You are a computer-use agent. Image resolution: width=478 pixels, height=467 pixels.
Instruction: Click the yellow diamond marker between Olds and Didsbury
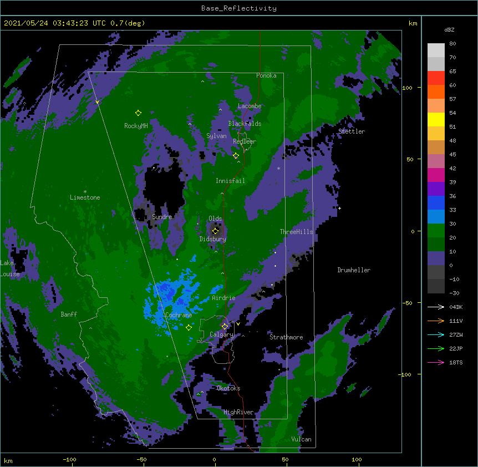215,231
